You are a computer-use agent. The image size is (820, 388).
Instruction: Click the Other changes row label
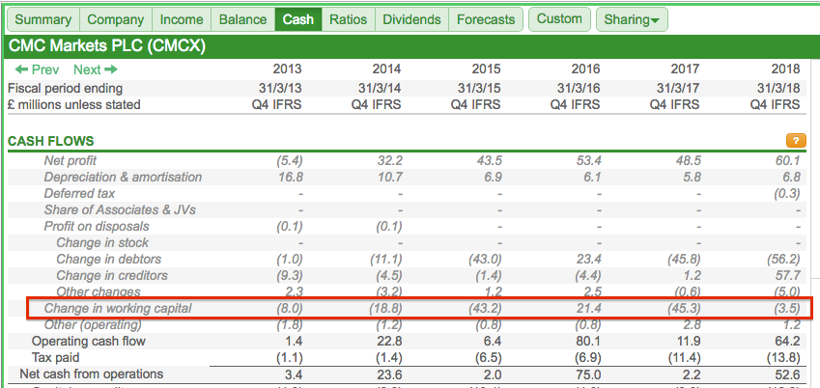(99, 291)
